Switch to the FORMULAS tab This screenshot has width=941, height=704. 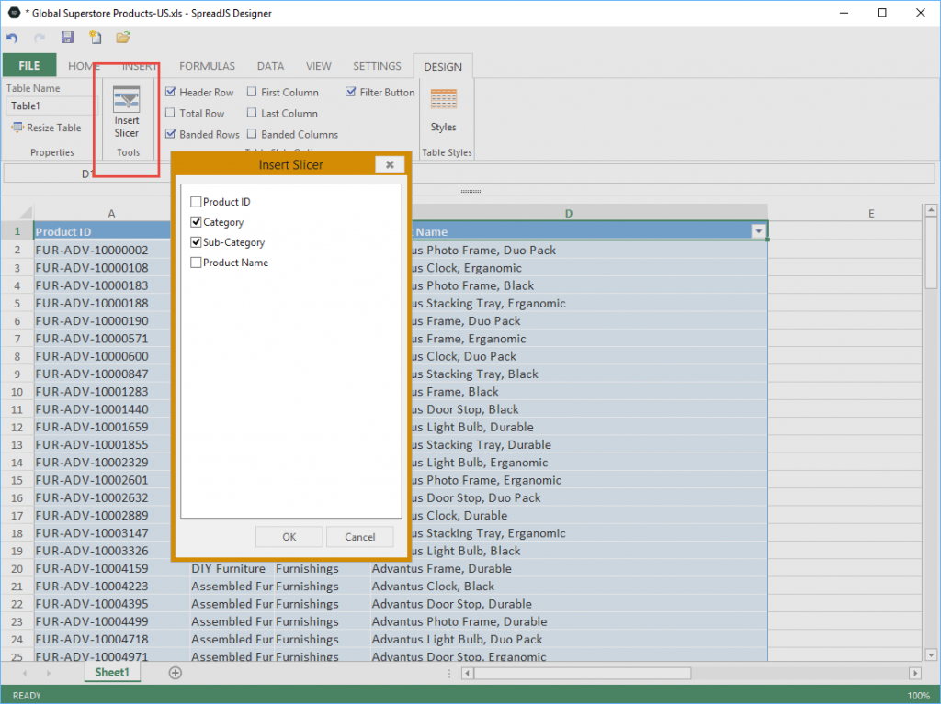tap(207, 66)
